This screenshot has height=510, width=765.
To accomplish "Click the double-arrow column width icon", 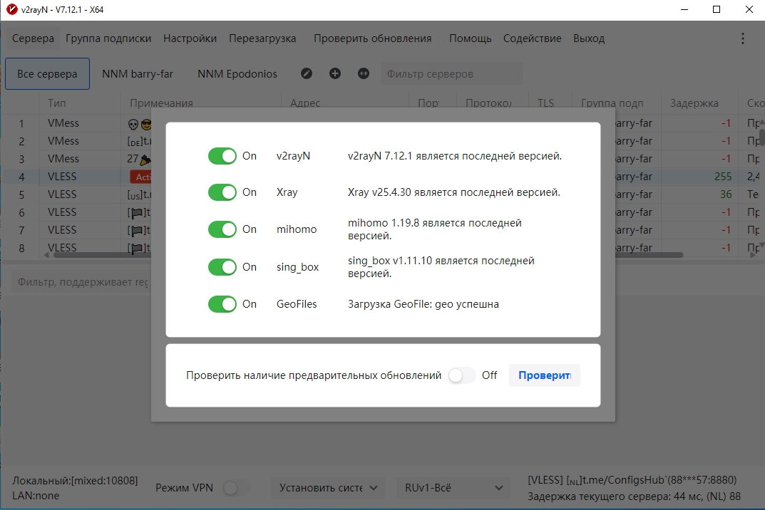I will point(364,73).
